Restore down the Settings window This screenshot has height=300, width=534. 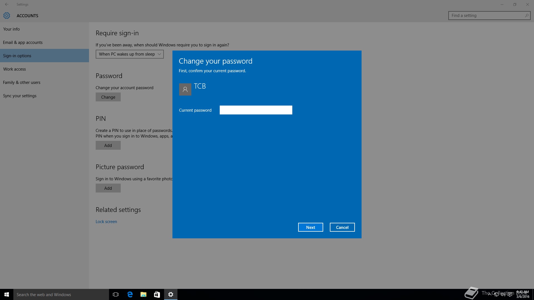[515, 4]
